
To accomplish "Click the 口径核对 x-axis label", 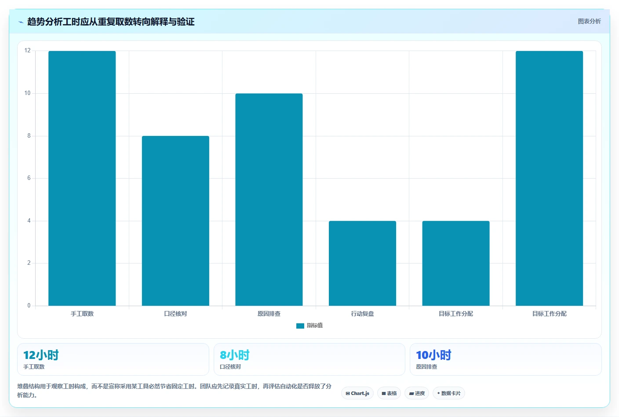I will [x=175, y=314].
